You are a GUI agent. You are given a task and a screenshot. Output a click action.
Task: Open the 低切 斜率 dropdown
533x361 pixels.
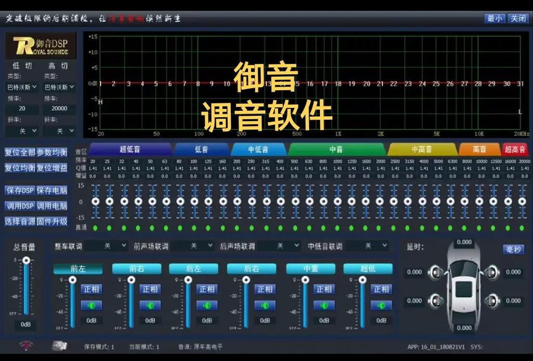(22, 131)
